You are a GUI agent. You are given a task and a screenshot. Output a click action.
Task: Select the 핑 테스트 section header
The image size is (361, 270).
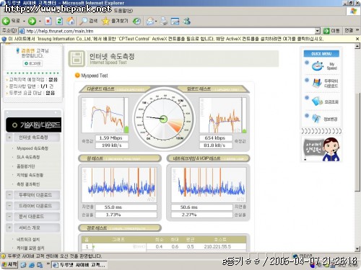(x=120, y=158)
